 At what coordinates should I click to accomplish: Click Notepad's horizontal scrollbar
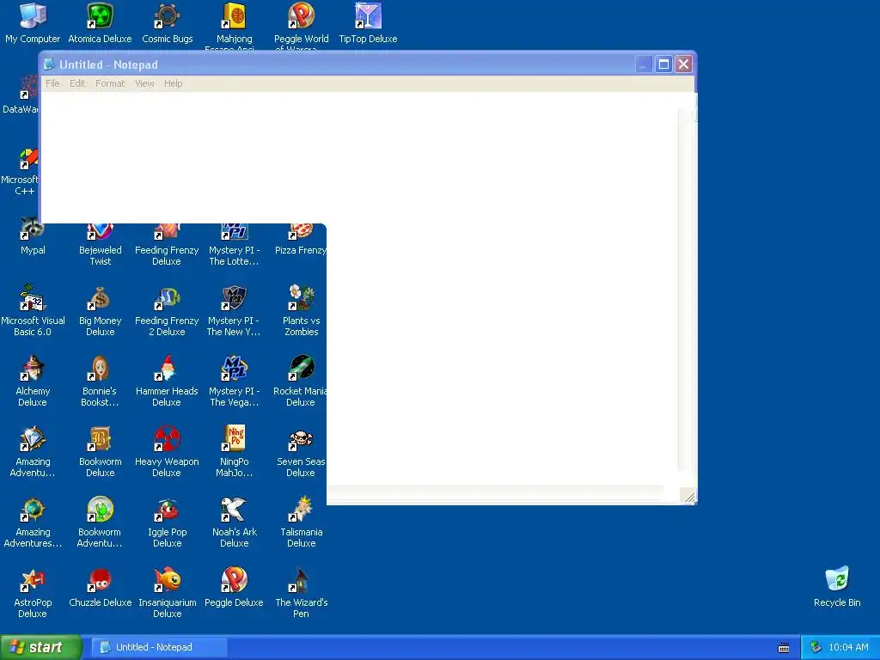pyautogui.click(x=496, y=494)
